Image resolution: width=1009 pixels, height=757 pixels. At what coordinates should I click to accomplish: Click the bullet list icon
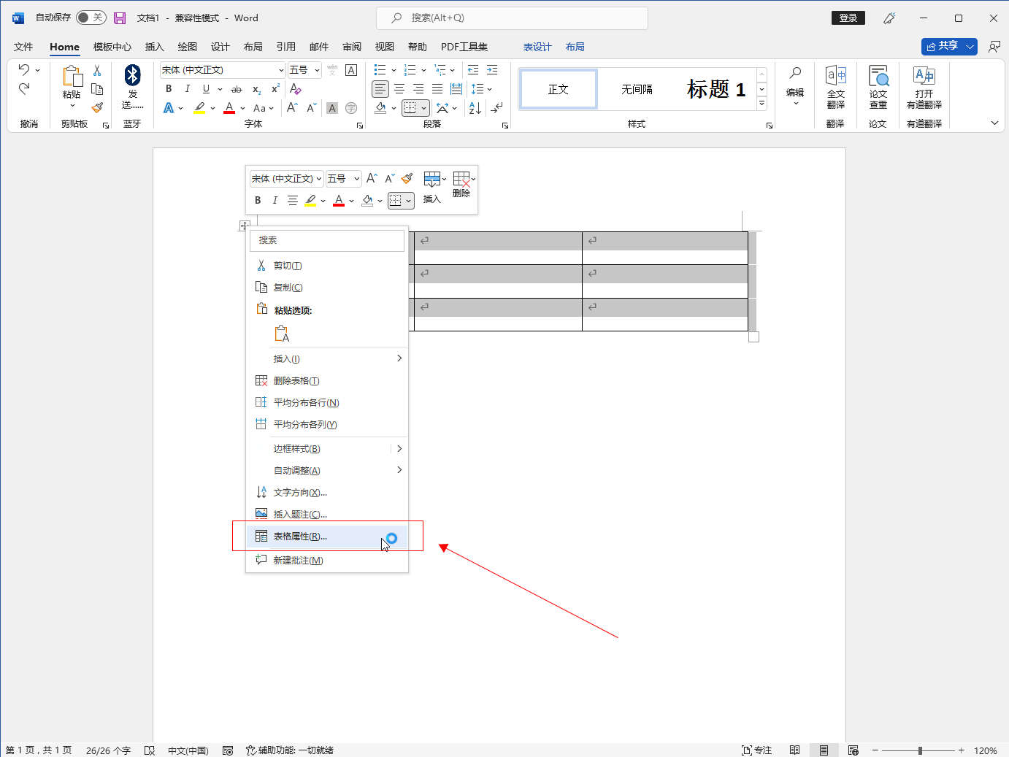click(x=380, y=69)
